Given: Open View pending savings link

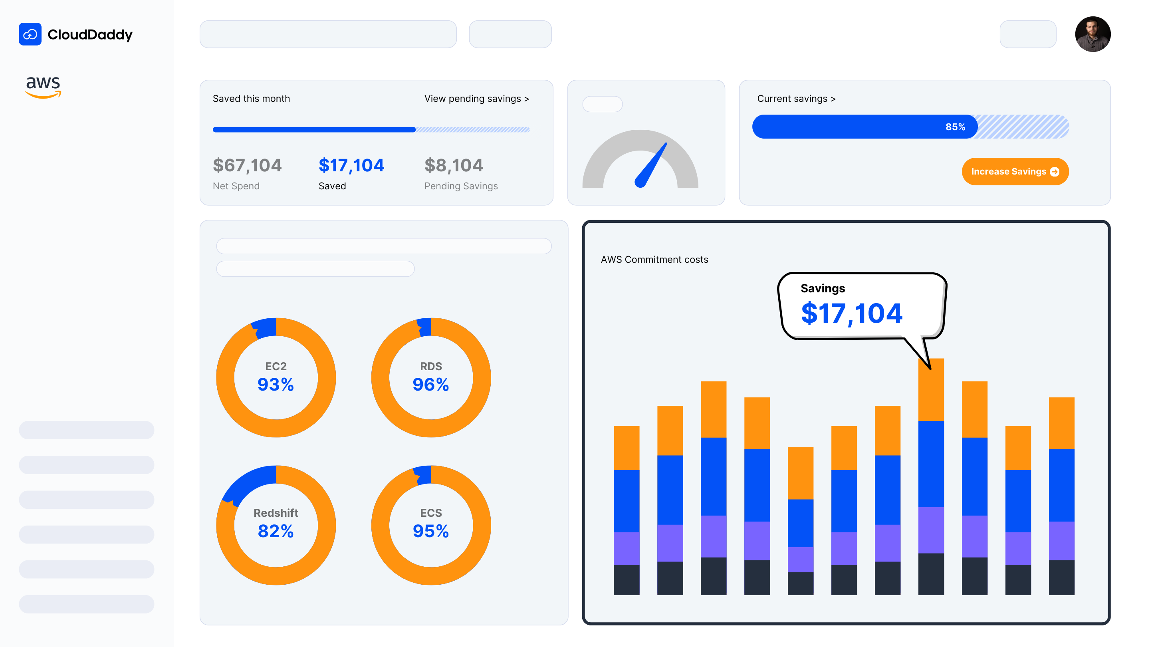Looking at the screenshot, I should [476, 99].
